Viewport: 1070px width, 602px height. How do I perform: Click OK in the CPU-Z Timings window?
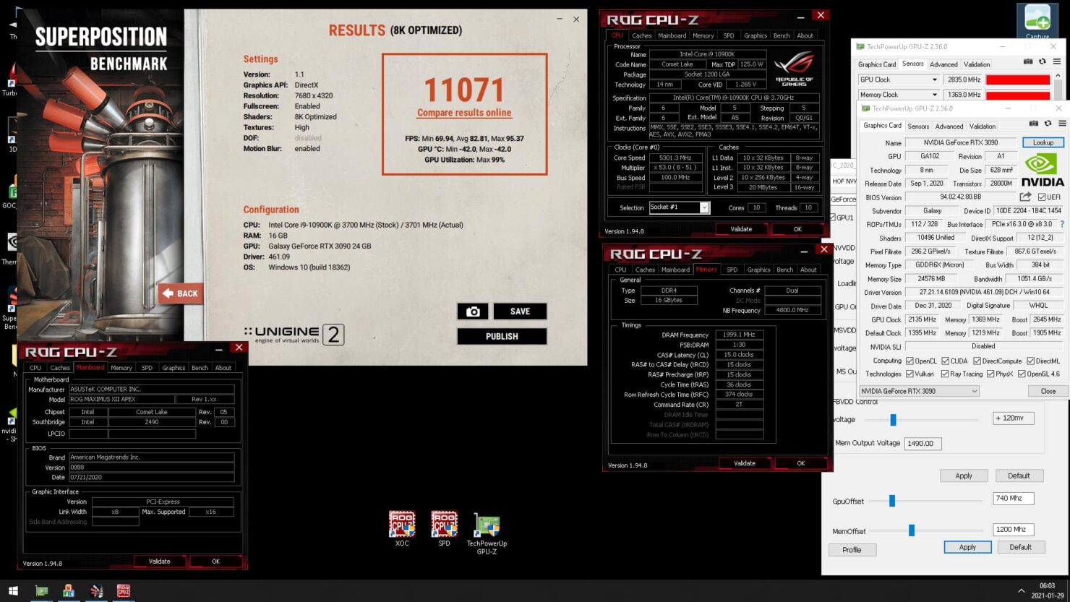(x=800, y=463)
